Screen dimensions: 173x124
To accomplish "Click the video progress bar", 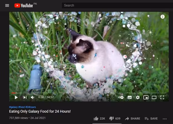I will coord(89,93).
